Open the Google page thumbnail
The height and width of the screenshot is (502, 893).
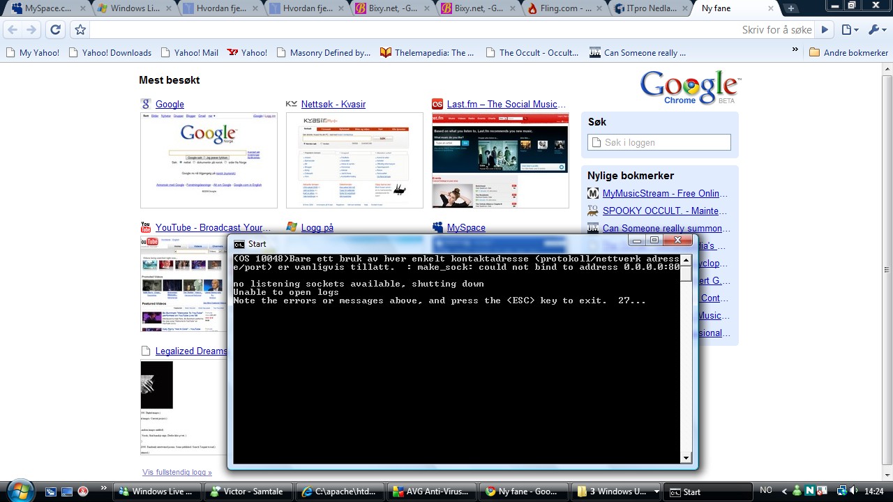[x=209, y=160]
